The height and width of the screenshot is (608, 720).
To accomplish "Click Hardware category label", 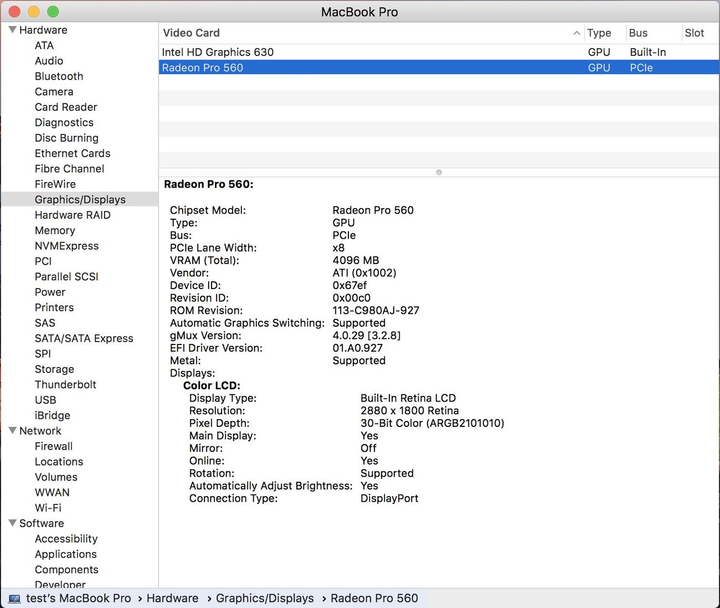I will [x=43, y=30].
